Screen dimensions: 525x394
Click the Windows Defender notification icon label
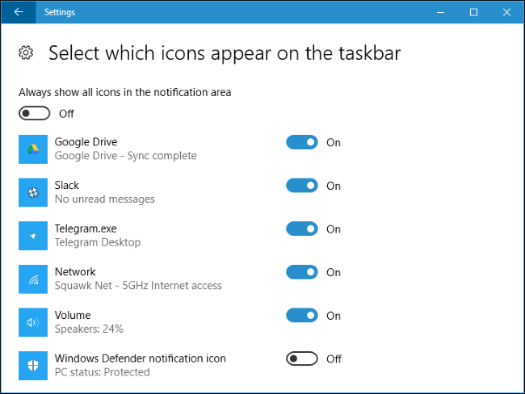click(140, 358)
